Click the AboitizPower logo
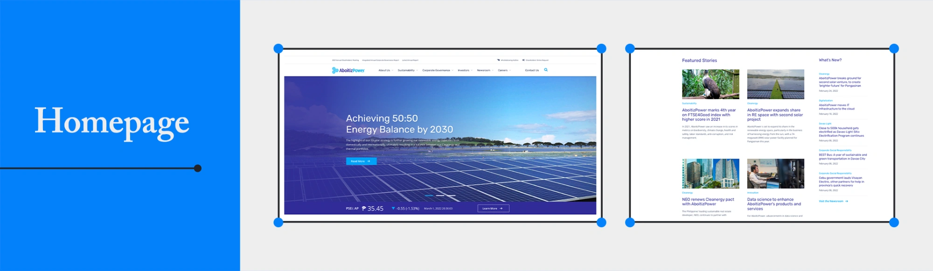The height and width of the screenshot is (271, 933). tap(348, 70)
